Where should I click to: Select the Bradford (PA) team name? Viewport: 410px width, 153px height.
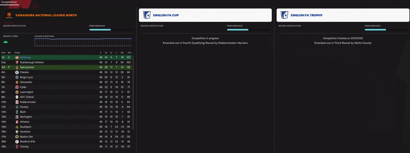pyautogui.click(x=27, y=141)
